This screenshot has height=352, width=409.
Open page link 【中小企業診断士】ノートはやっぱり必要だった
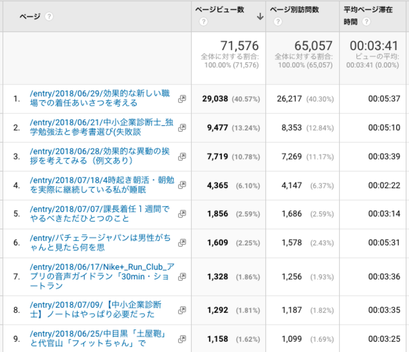point(96,309)
